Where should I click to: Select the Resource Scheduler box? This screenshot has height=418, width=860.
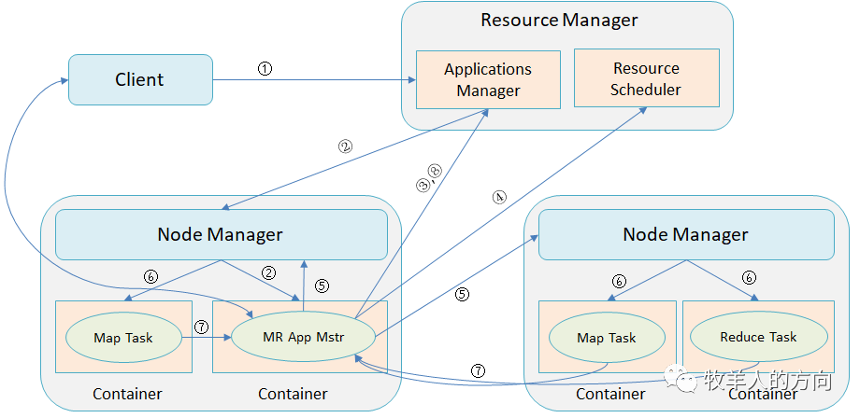646,78
